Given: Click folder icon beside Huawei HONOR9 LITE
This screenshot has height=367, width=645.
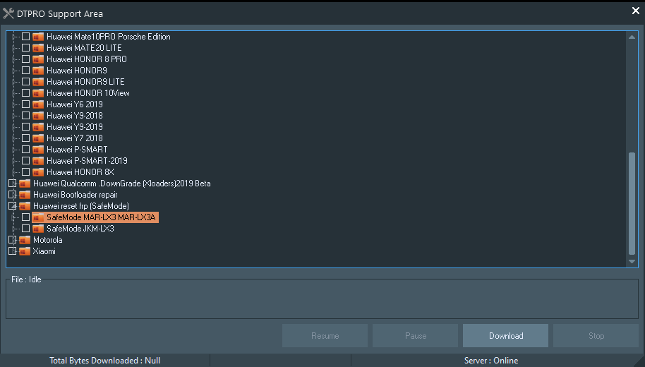Looking at the screenshot, I should pyautogui.click(x=38, y=82).
